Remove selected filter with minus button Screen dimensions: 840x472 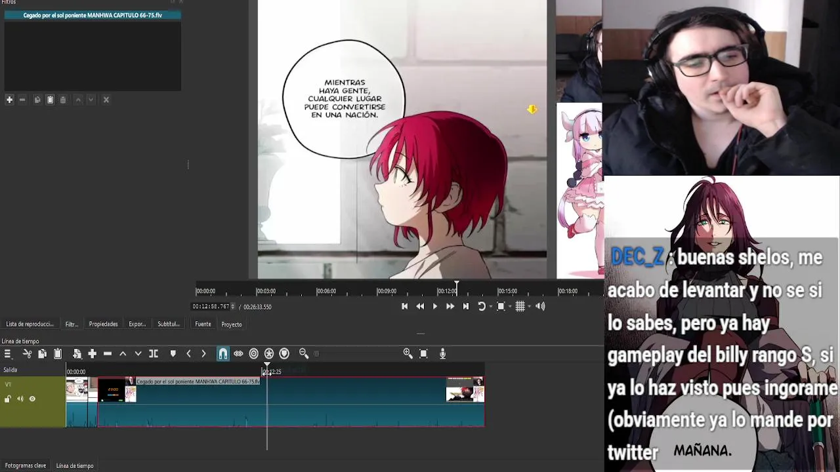click(x=22, y=100)
